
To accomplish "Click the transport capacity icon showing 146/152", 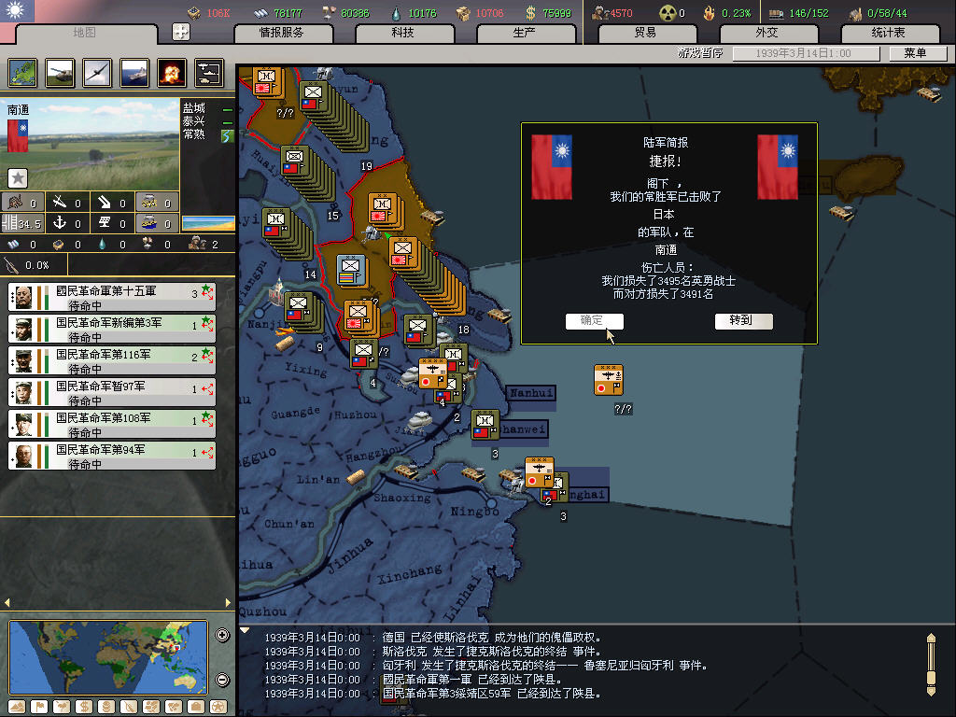I will click(776, 13).
